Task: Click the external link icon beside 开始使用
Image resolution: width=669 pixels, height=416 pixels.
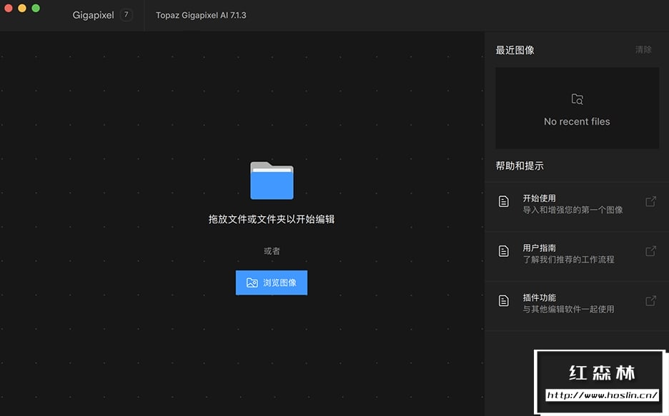Action: point(650,201)
